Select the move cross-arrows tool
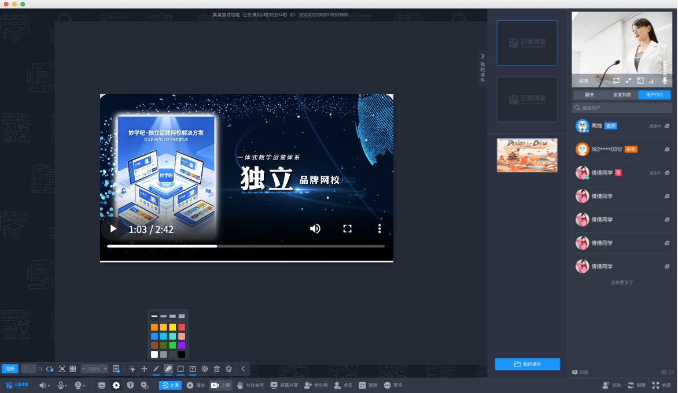Image resolution: width=678 pixels, height=393 pixels. pos(144,369)
